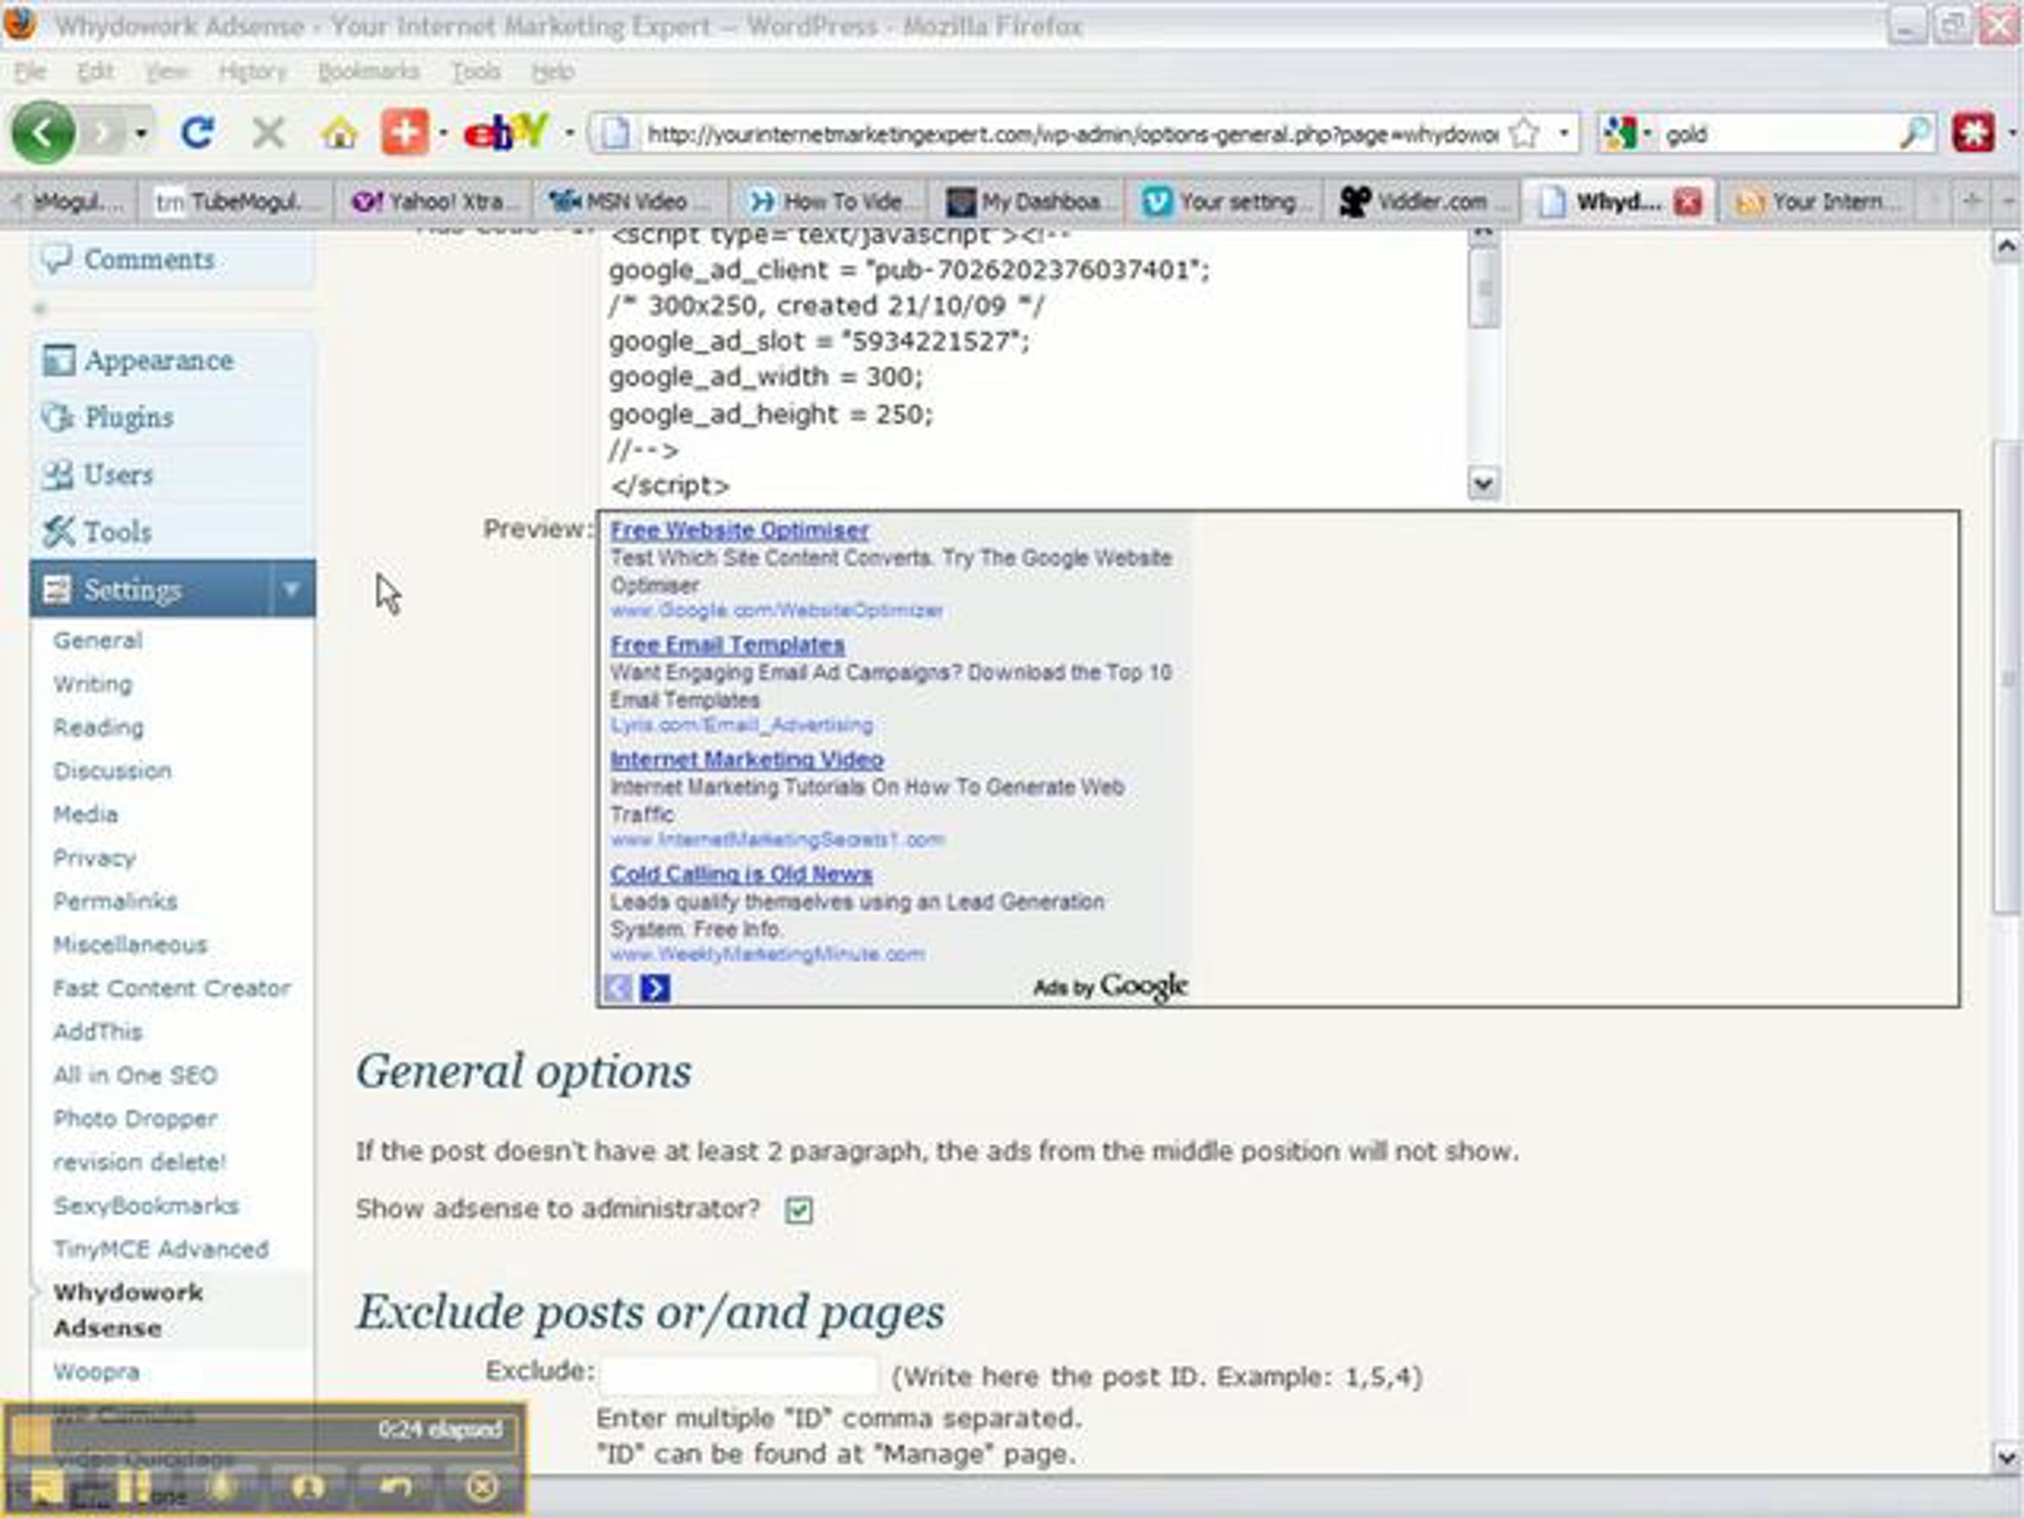
Task: Toggle Show adsense to administrator checkbox
Action: pyautogui.click(x=799, y=1210)
